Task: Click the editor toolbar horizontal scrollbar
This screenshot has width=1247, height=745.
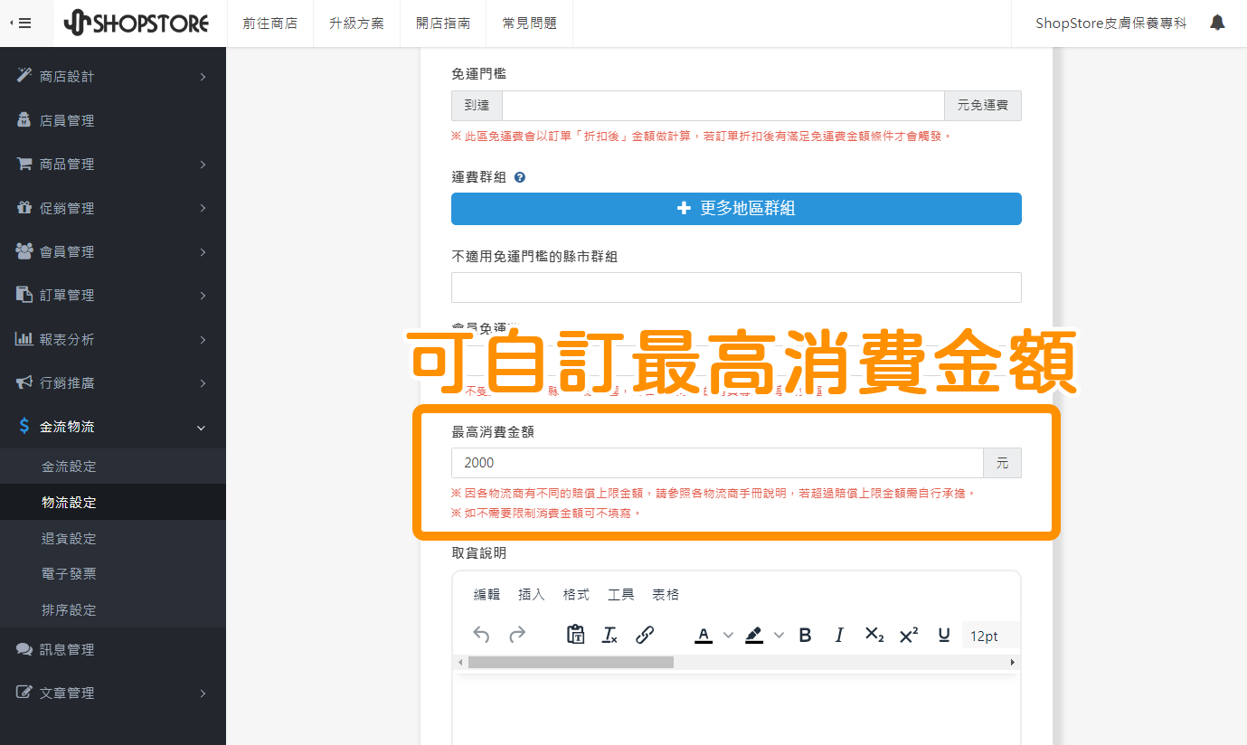Action: (x=571, y=663)
